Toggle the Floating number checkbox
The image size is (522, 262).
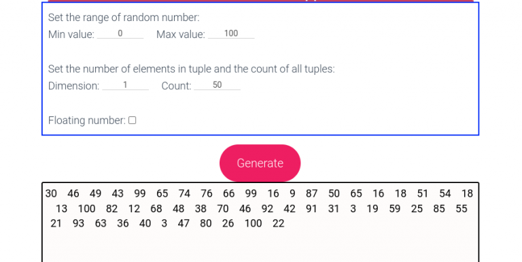(x=132, y=120)
